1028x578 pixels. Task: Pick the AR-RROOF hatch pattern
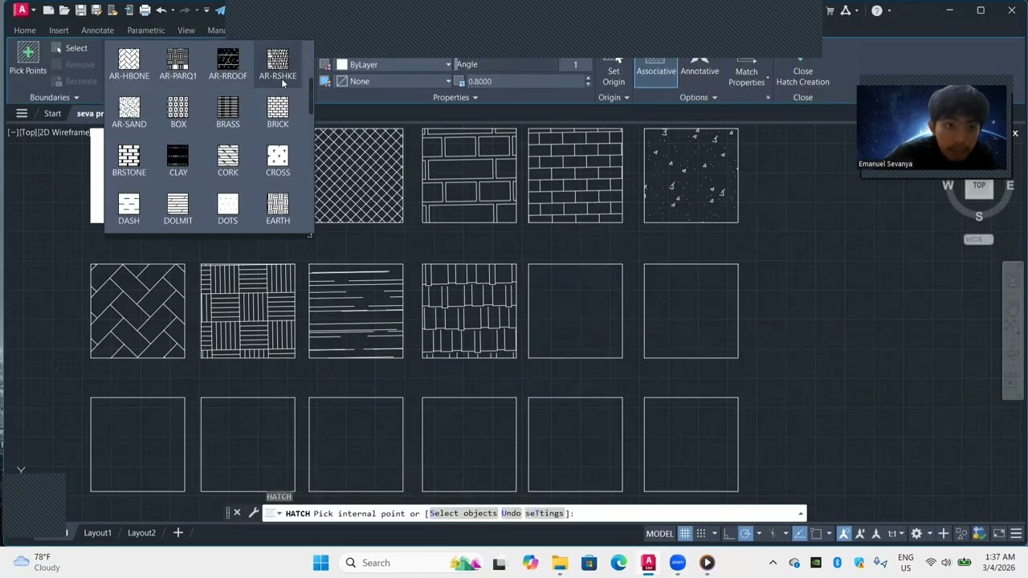click(227, 64)
